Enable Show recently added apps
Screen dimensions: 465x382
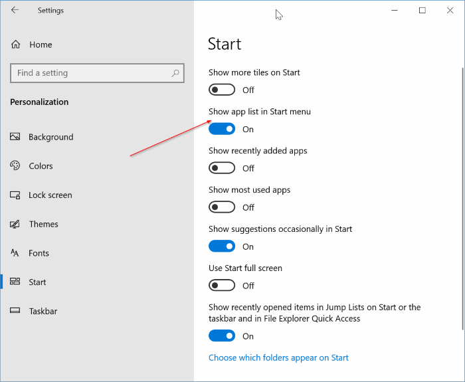tap(222, 168)
